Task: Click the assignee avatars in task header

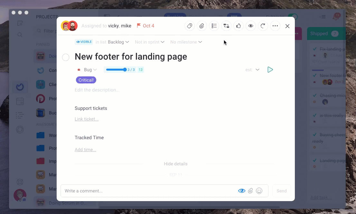Action: coord(69,26)
